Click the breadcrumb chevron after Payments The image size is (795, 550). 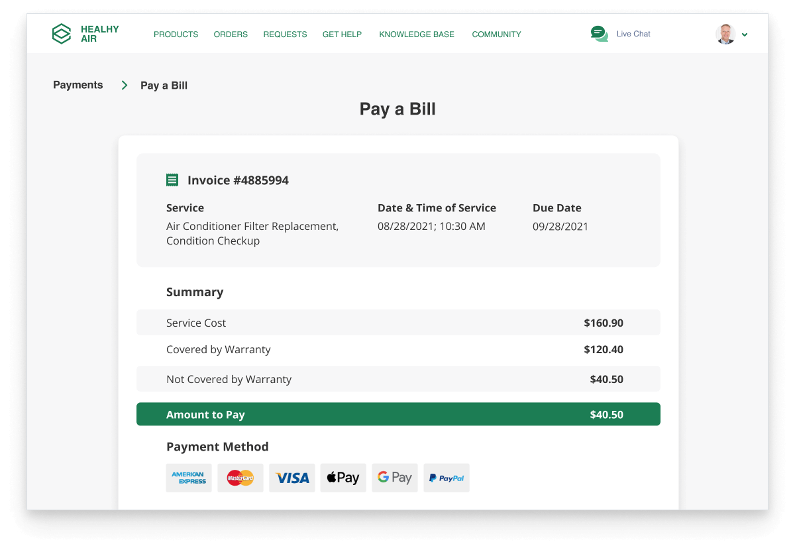click(124, 85)
